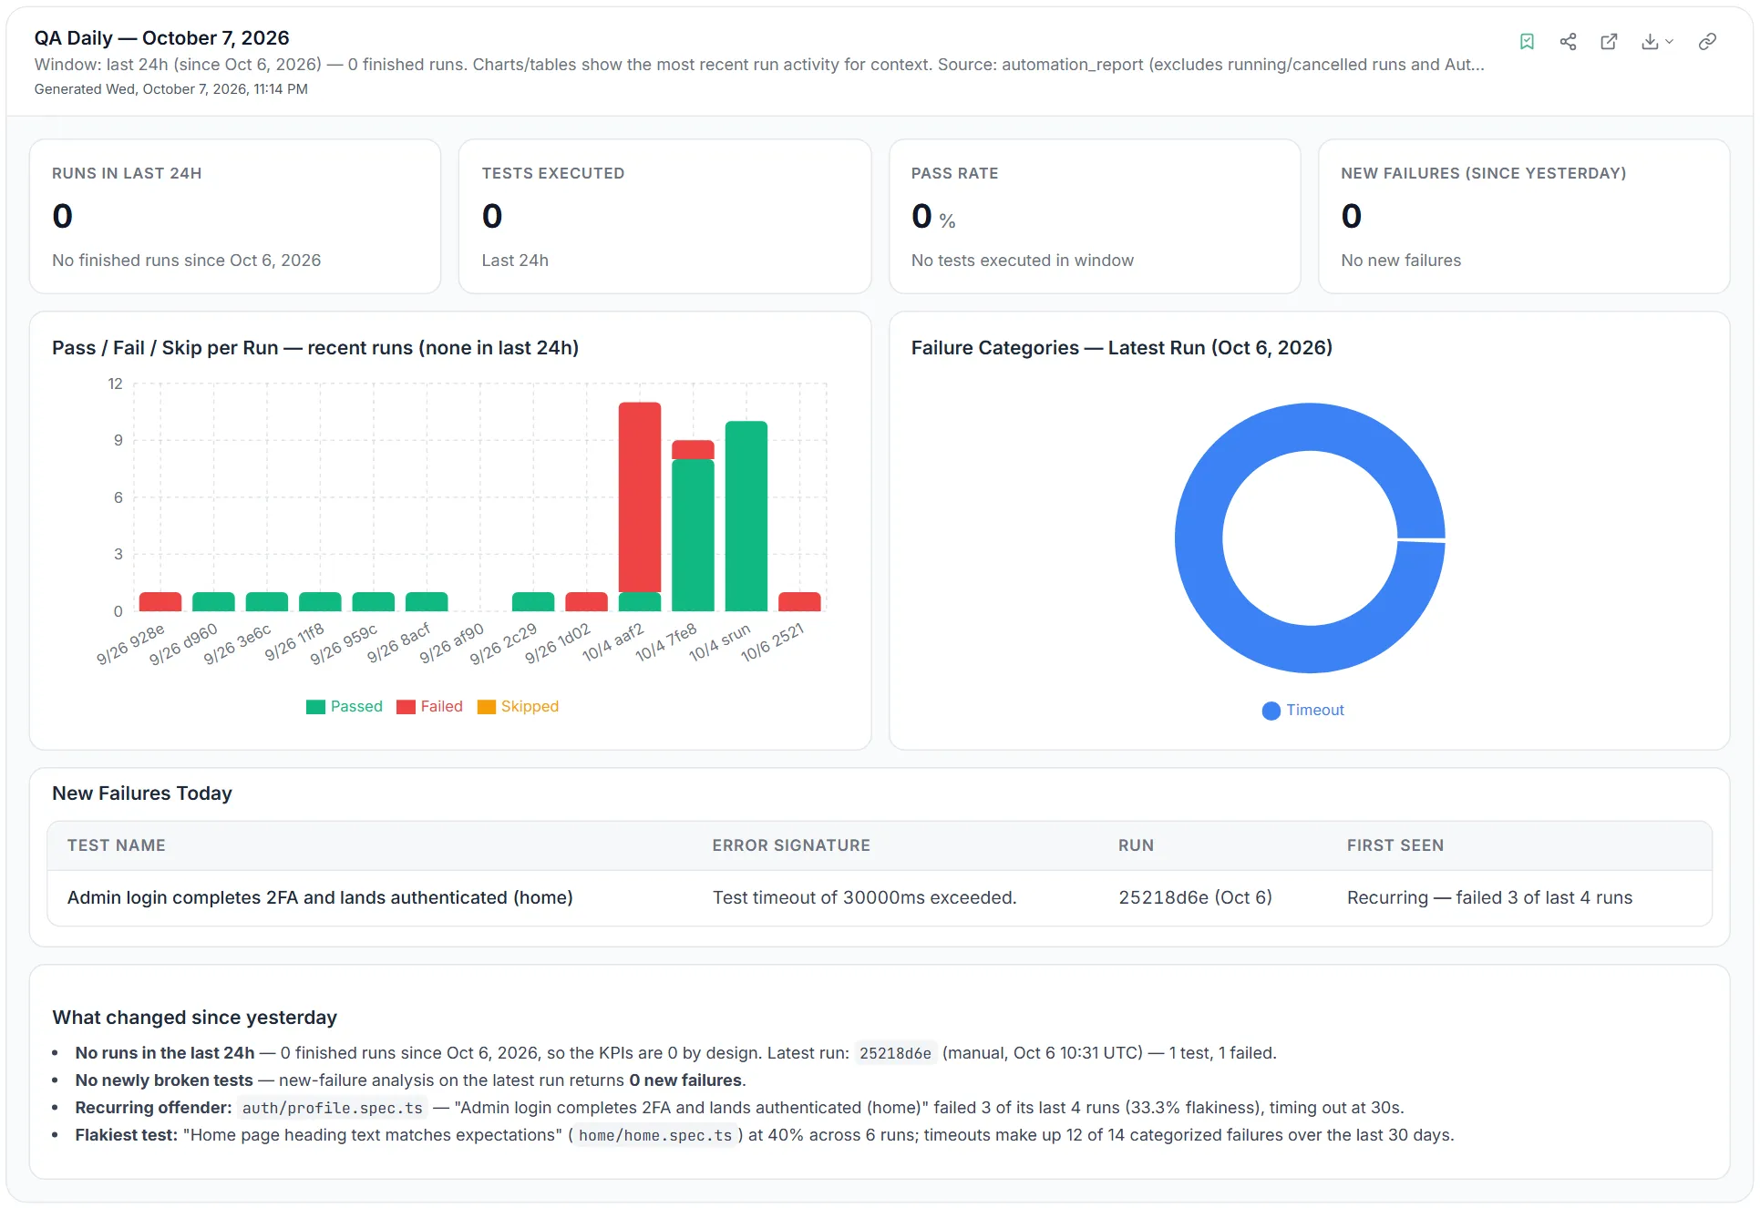Click the 'Test timeout of 30000ms exceeded.' cell

pos(864,897)
